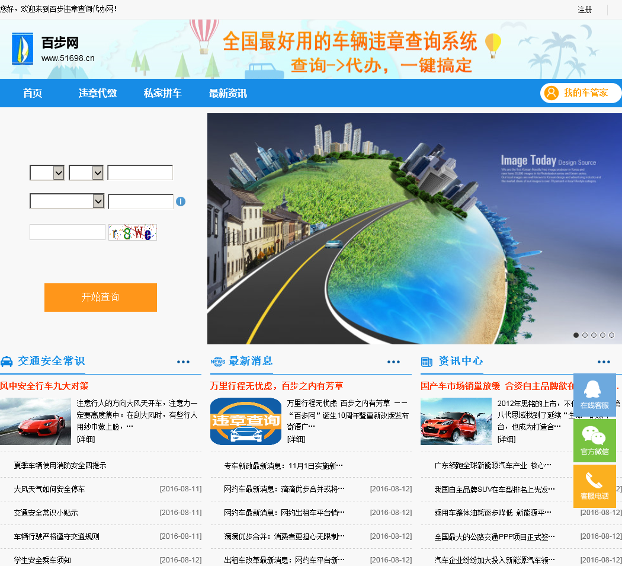This screenshot has height=566, width=622.
Task: Show more items in 交通安全常识
Action: pos(183,362)
